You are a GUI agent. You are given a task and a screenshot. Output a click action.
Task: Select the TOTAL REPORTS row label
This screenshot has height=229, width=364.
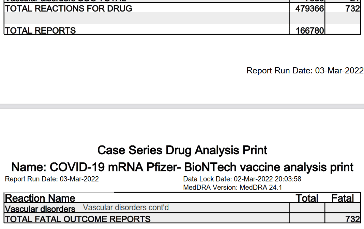[40, 31]
